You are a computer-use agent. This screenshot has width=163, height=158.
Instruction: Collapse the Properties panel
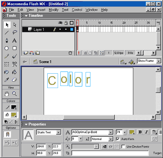tap(26, 125)
